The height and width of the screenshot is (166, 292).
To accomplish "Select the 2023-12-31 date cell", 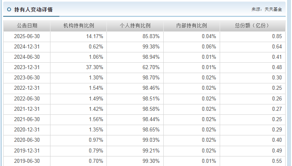I will (27, 67).
